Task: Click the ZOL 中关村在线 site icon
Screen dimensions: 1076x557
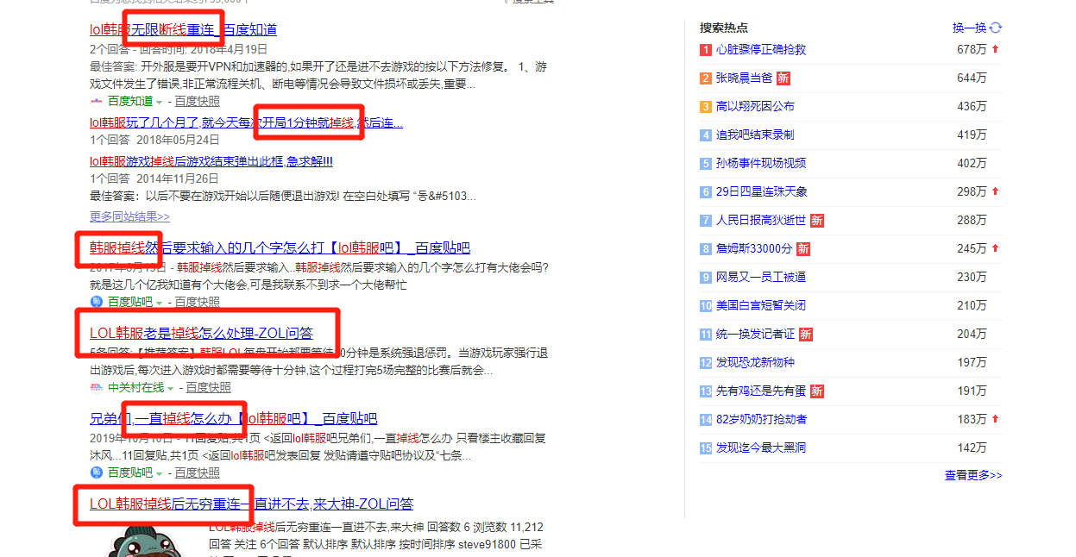Action: 97,387
